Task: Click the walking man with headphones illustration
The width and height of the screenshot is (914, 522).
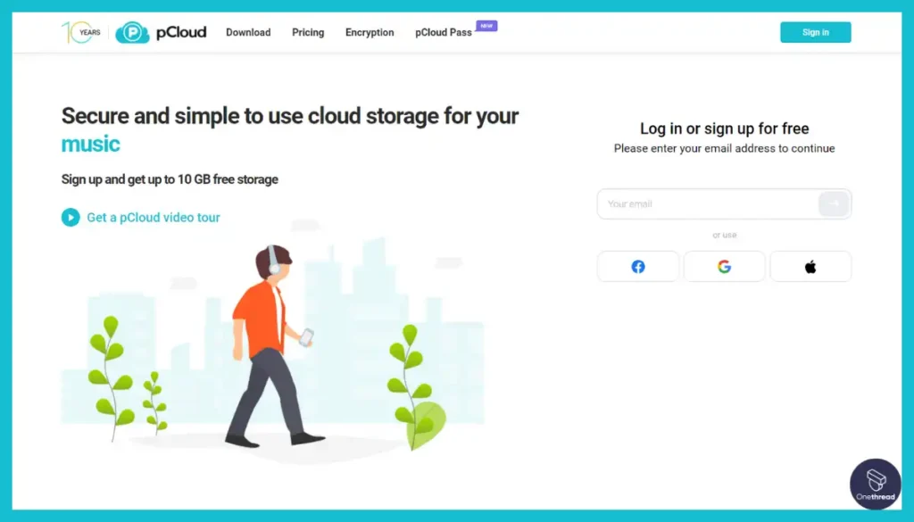Action: point(275,346)
